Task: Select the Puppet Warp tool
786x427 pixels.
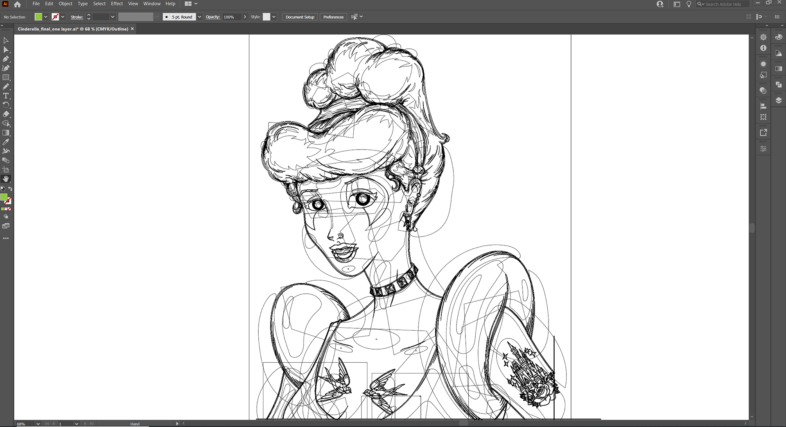Action: [6, 151]
